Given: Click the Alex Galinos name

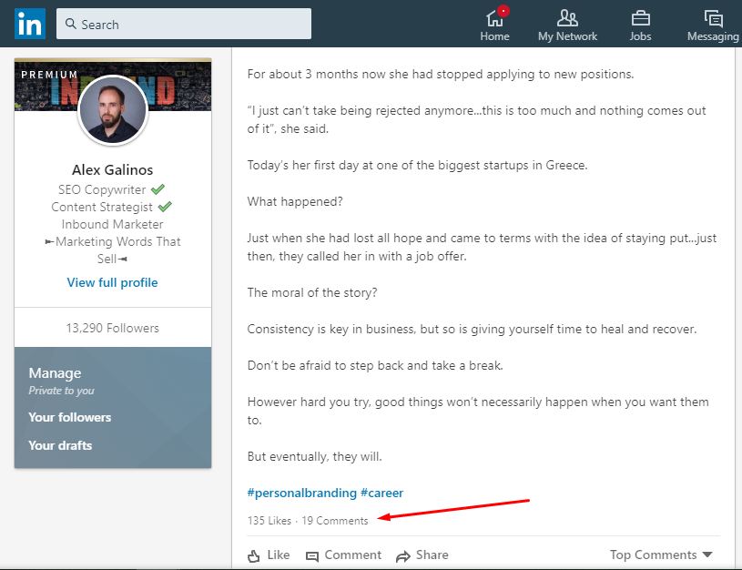Looking at the screenshot, I should point(113,170).
